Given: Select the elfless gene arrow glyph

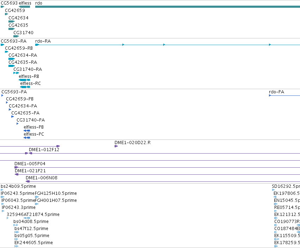Looking at the screenshot, I should (24, 7).
